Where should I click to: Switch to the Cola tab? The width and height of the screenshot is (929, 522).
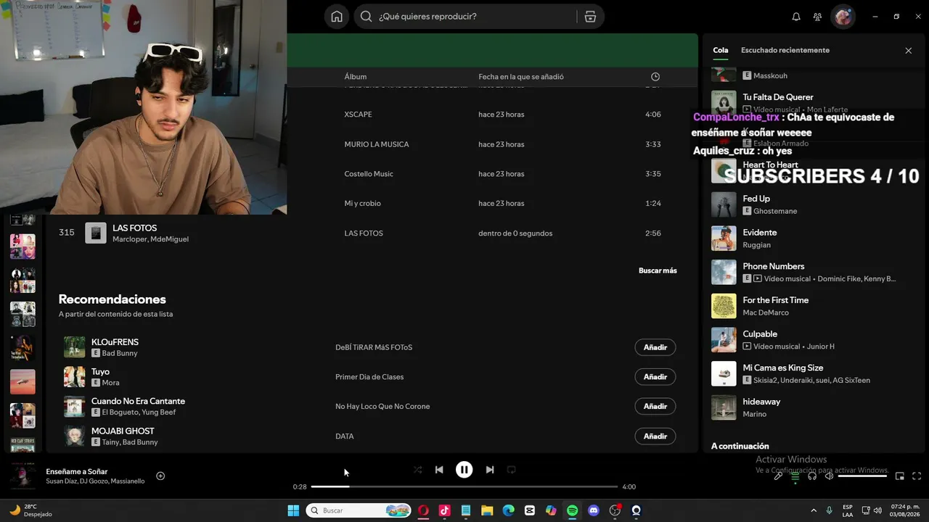720,51
